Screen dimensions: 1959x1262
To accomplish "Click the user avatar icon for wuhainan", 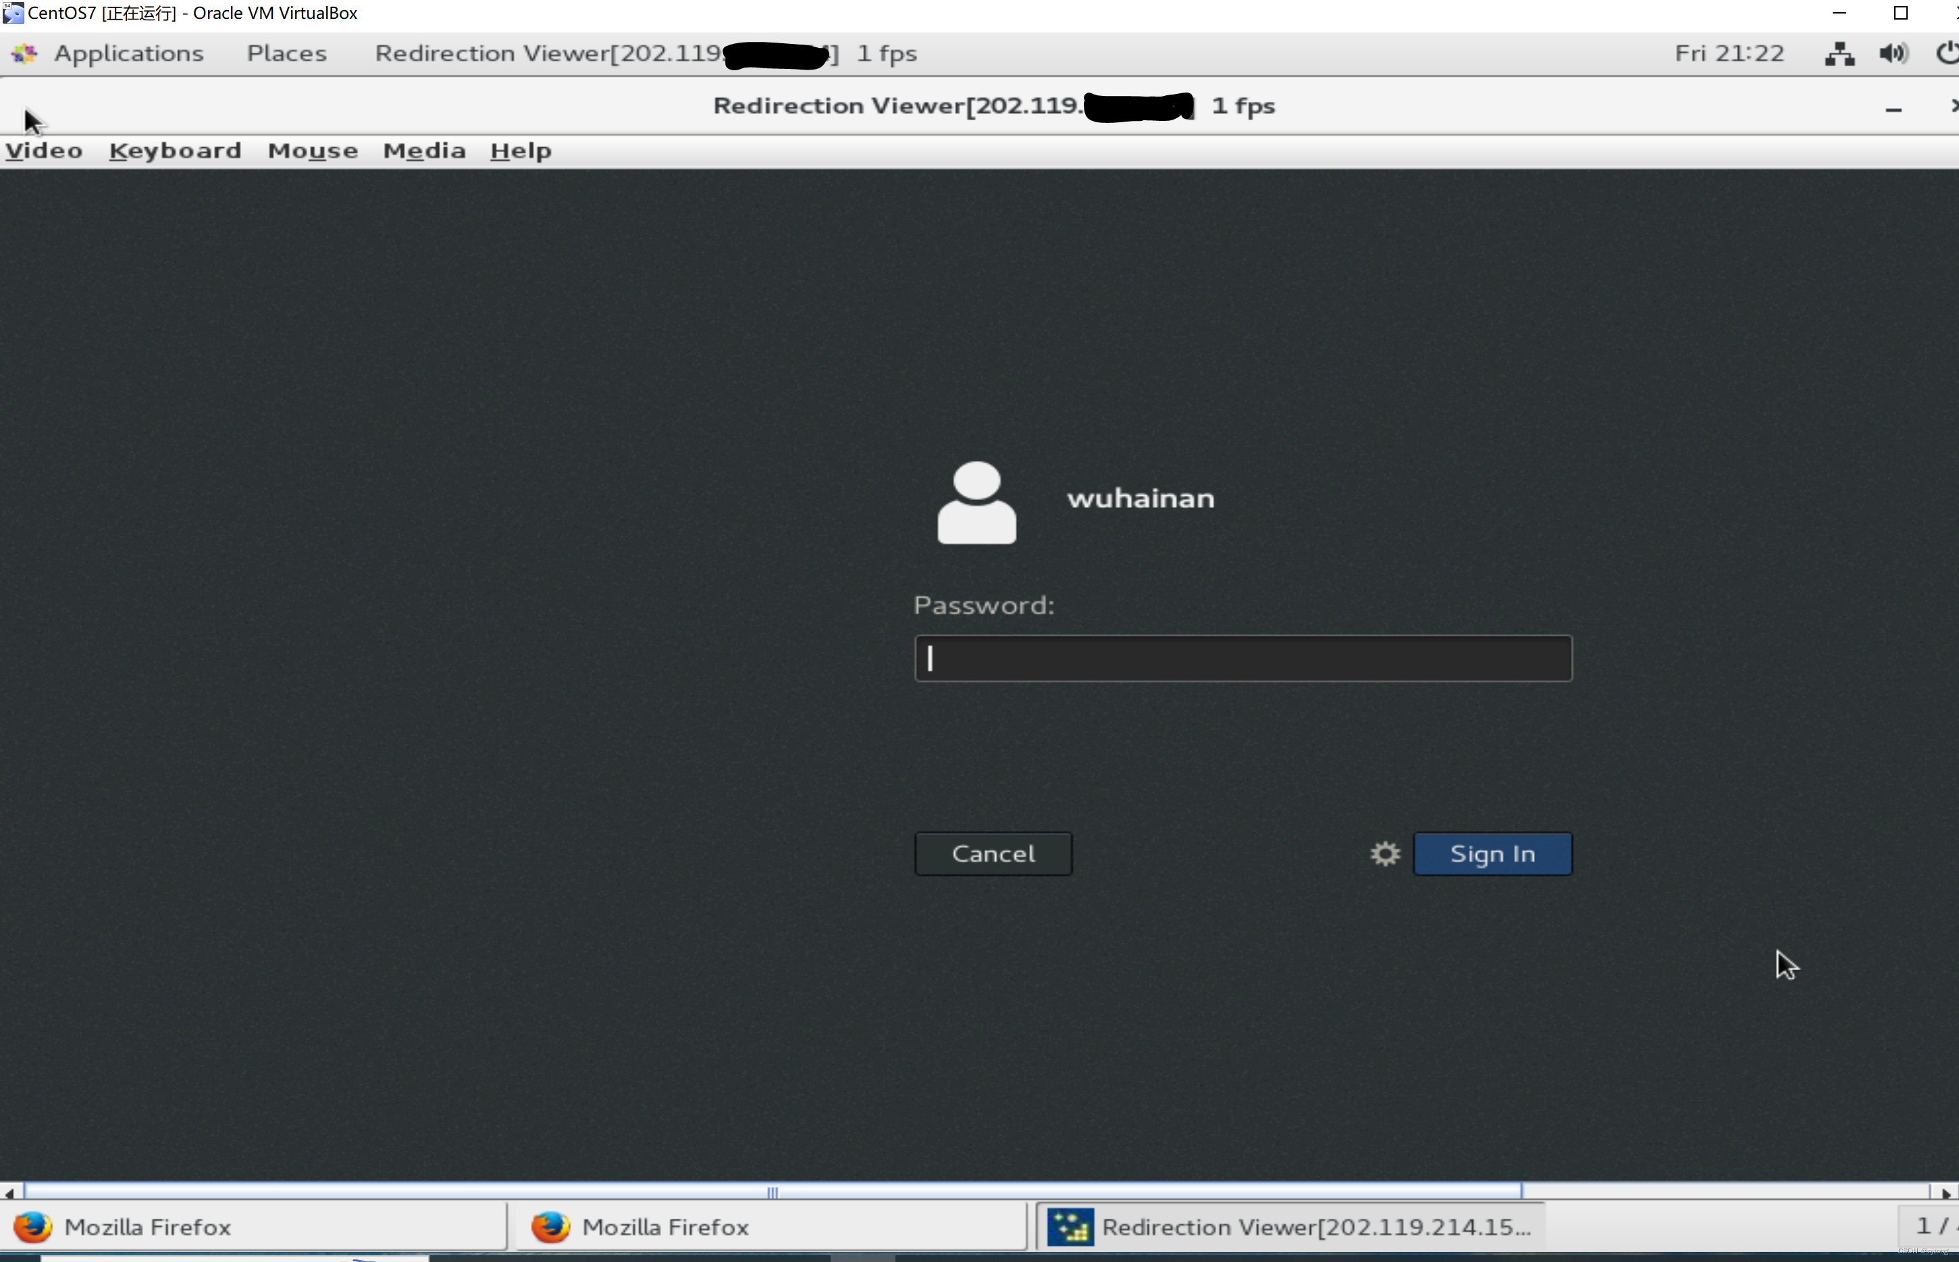I will (976, 503).
